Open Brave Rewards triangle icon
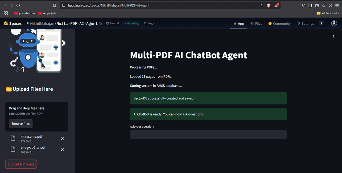The width and height of the screenshot is (342, 173). [x=276, y=5]
